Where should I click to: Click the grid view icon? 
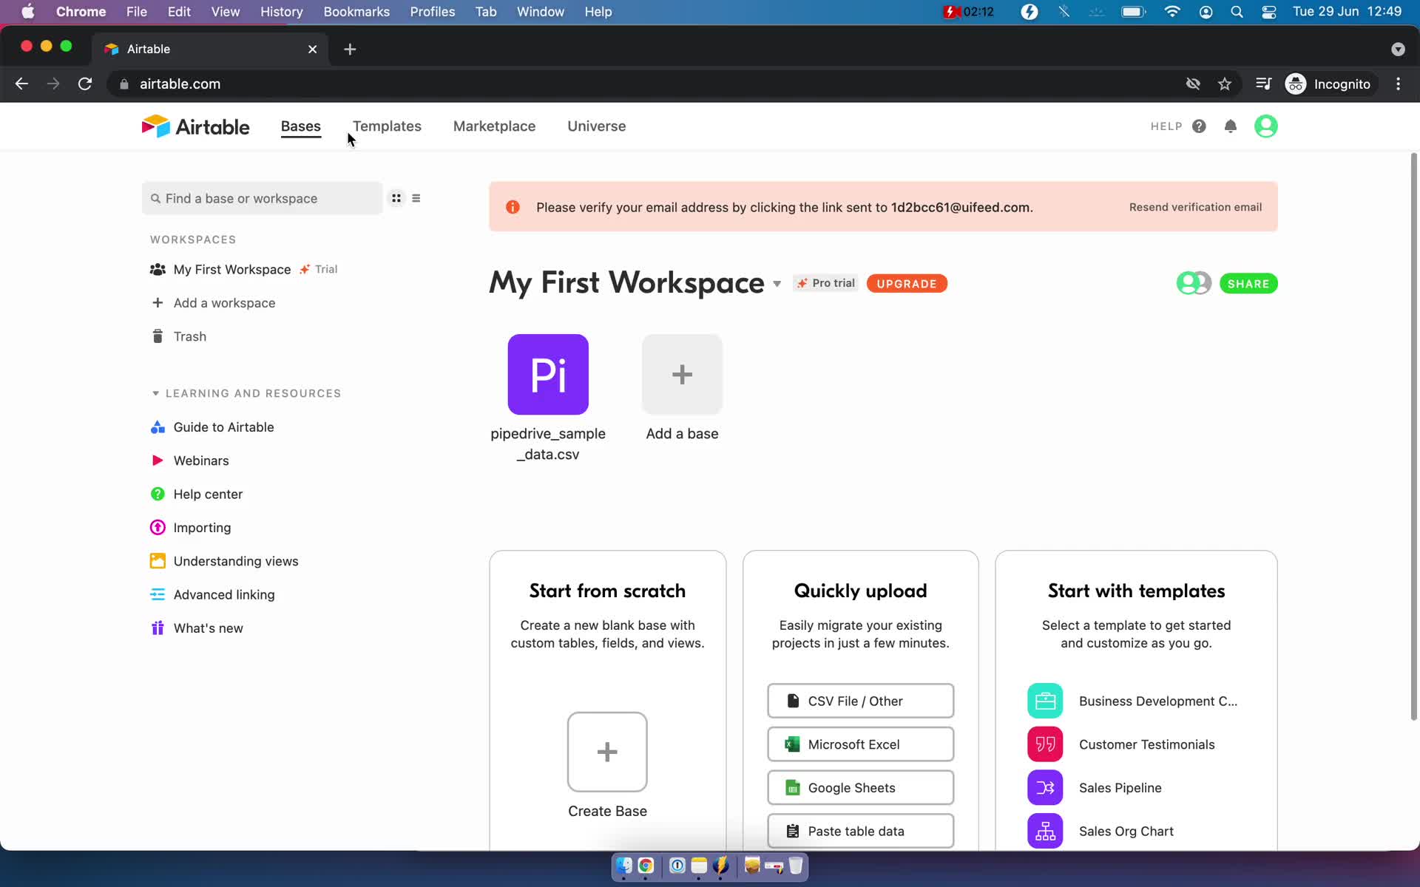point(396,198)
